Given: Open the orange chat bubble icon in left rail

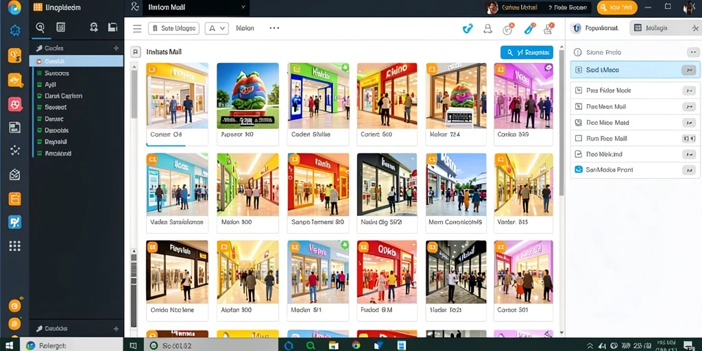Looking at the screenshot, I should (15, 80).
